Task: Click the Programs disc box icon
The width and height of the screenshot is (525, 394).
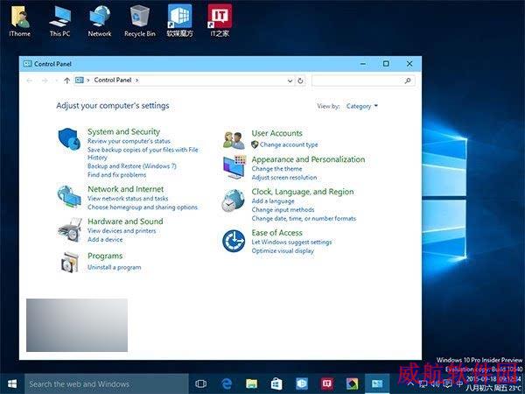Action: (x=70, y=262)
